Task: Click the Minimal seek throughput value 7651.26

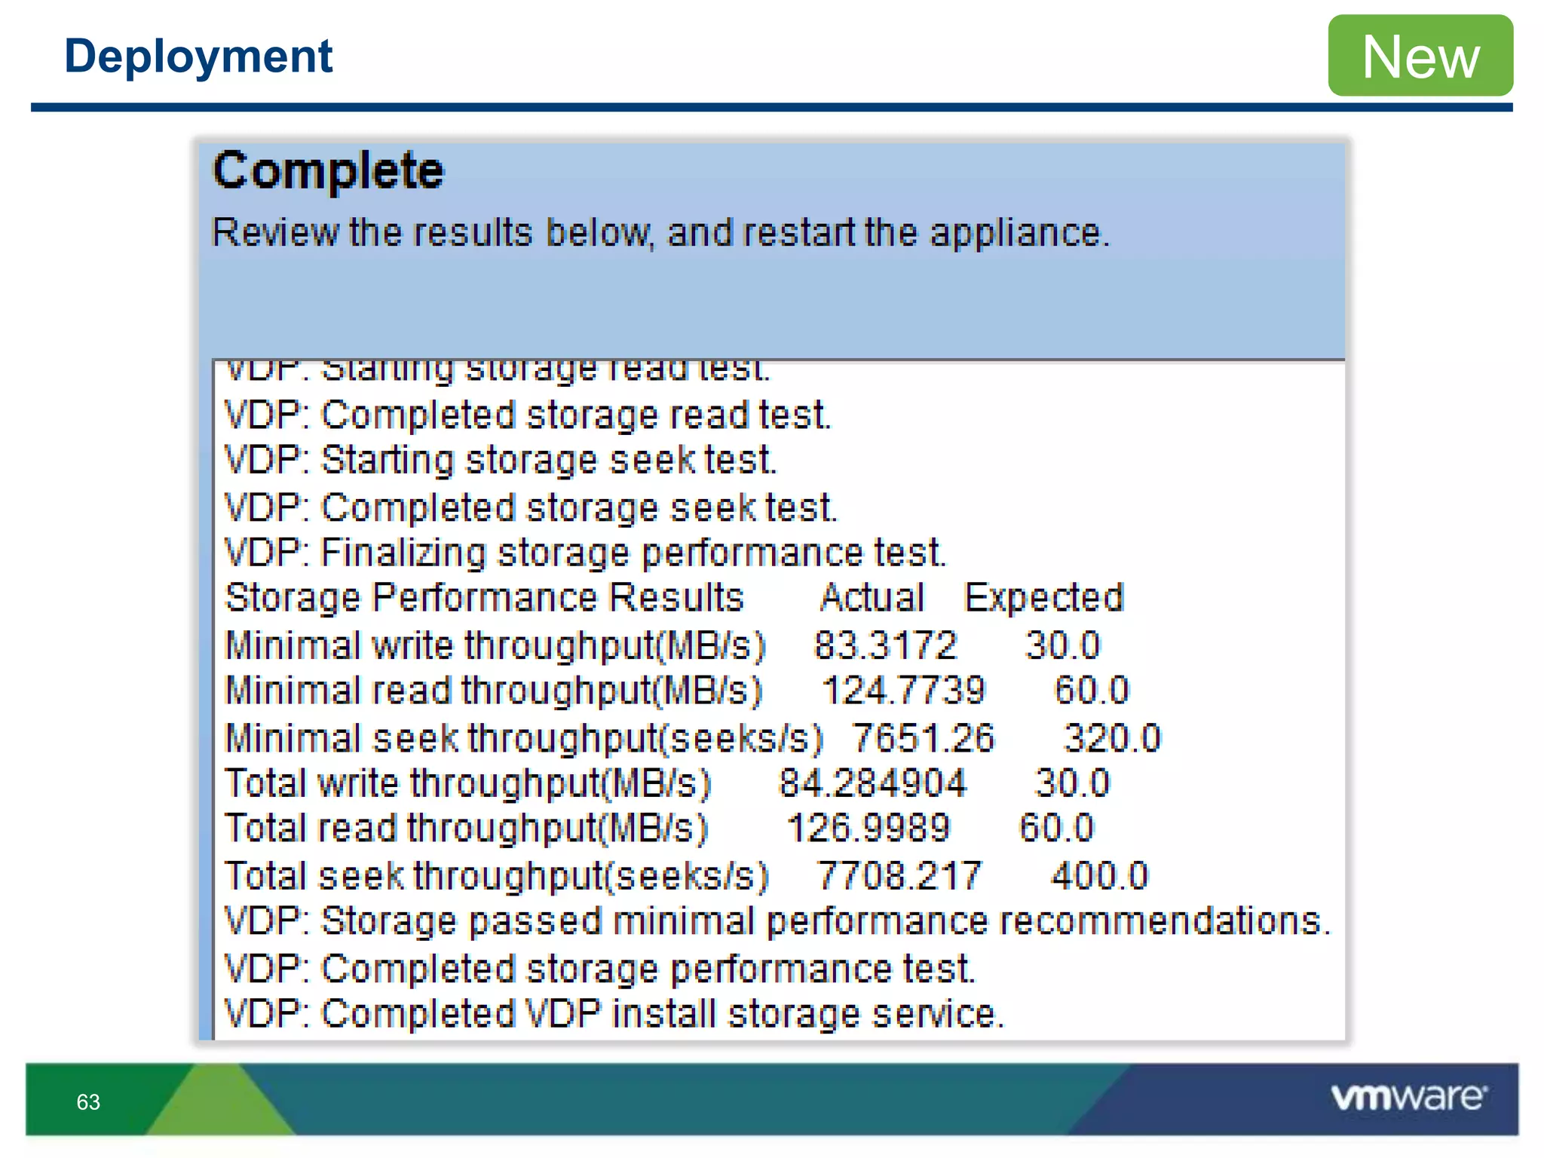Action: [x=924, y=738]
